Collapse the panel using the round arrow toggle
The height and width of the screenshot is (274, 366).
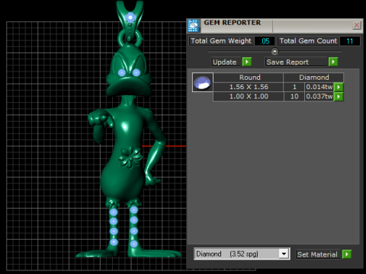point(274,52)
